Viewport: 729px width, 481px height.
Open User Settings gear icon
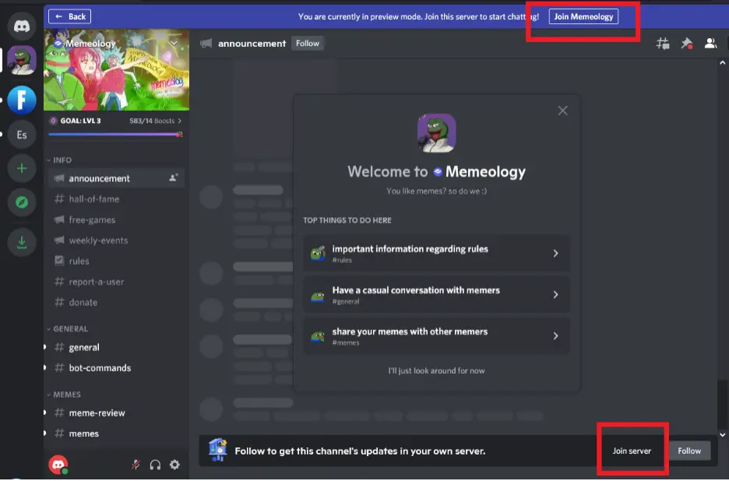point(174,465)
